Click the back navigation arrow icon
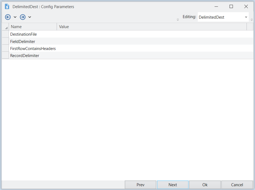255x190 pixels. point(8,17)
